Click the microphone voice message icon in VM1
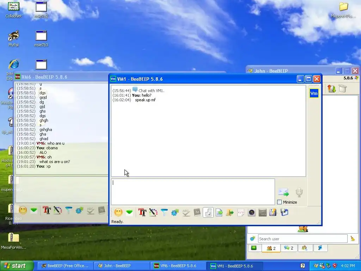 [x=299, y=192]
